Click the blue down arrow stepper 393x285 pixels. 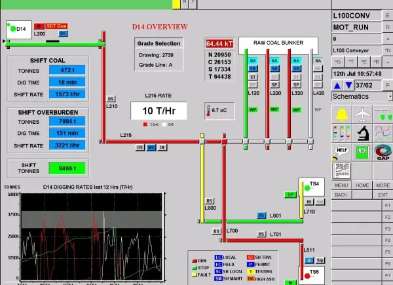pos(348,85)
